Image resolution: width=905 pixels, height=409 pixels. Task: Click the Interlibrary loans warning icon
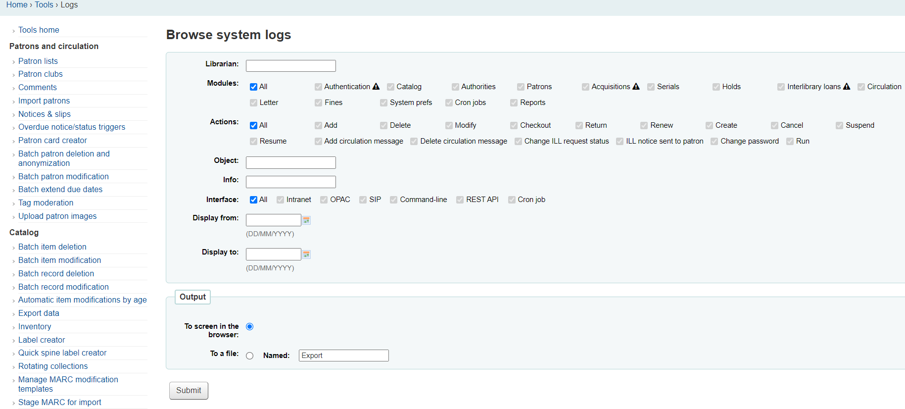[847, 87]
